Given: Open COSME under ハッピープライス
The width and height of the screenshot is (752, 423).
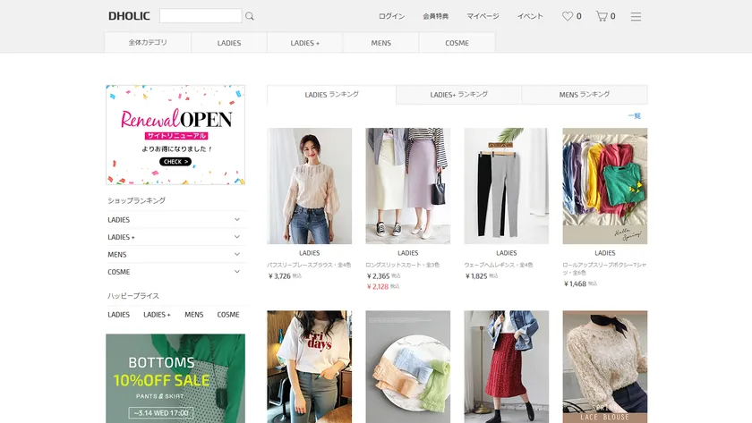Looking at the screenshot, I should pyautogui.click(x=227, y=315).
